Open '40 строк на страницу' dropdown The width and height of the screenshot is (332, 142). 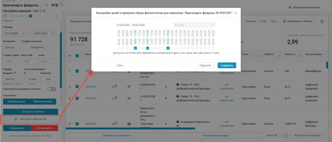coord(309,135)
